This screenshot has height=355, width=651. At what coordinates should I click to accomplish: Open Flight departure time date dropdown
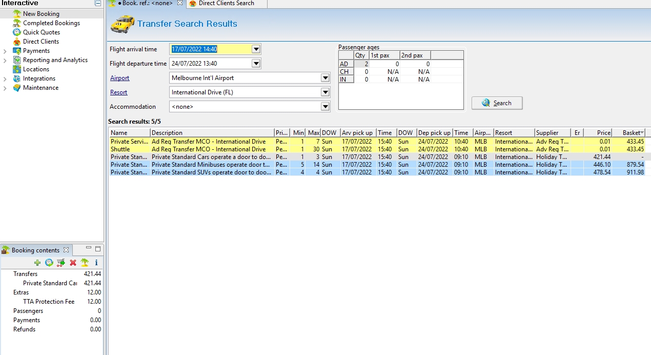[x=256, y=64]
